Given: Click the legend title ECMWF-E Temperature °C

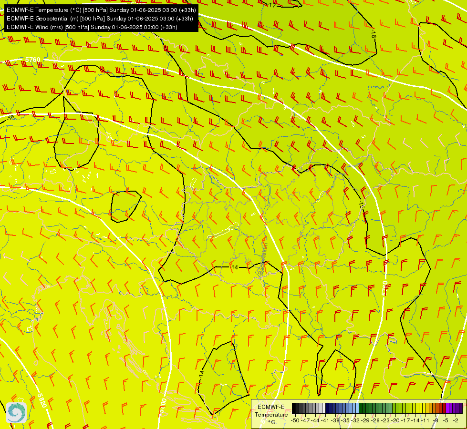Looking at the screenshot, I should [x=271, y=414].
